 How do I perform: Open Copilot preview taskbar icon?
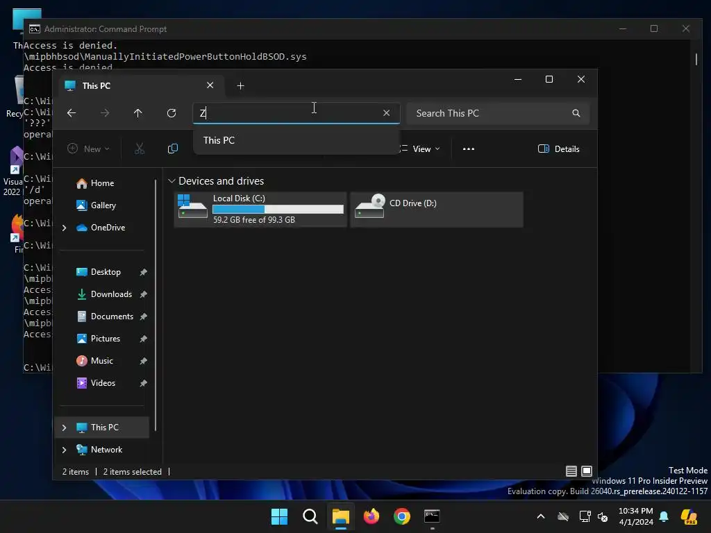click(689, 516)
